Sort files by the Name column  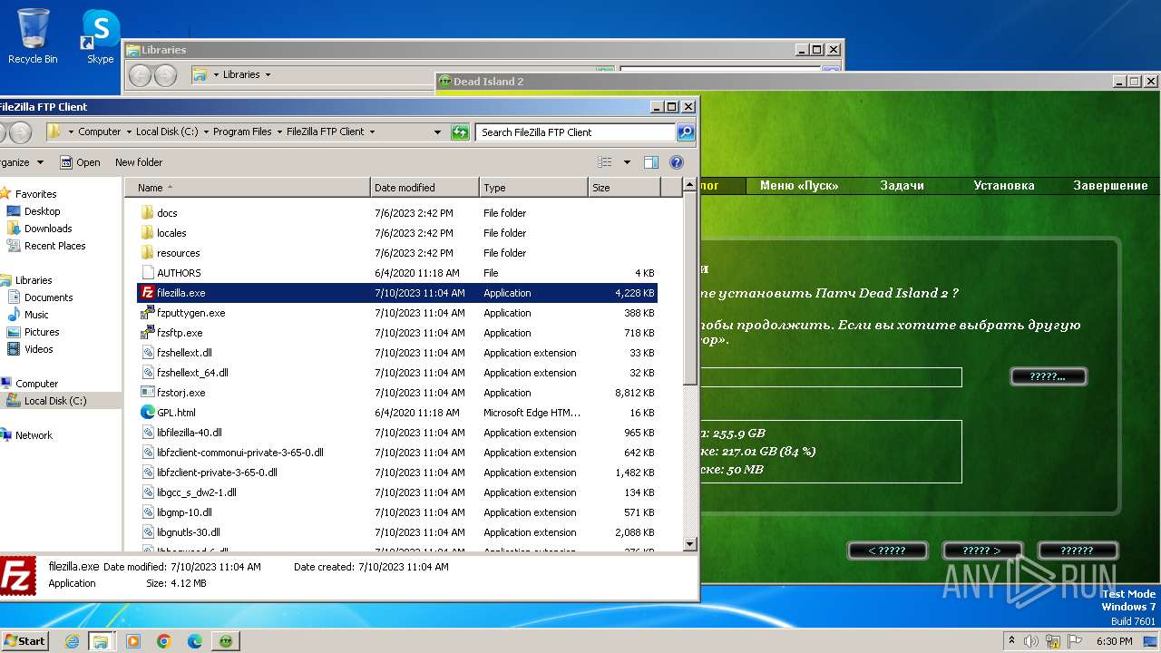[249, 188]
